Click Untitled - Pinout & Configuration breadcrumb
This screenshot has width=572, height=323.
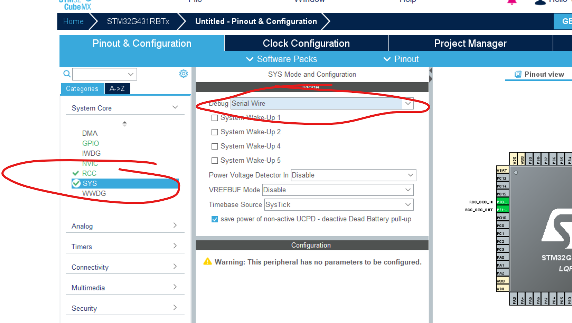pos(256,21)
